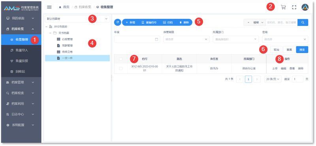Expand 日志中心 sidebar menu
The width and height of the screenshot is (316, 146).
[21, 114]
